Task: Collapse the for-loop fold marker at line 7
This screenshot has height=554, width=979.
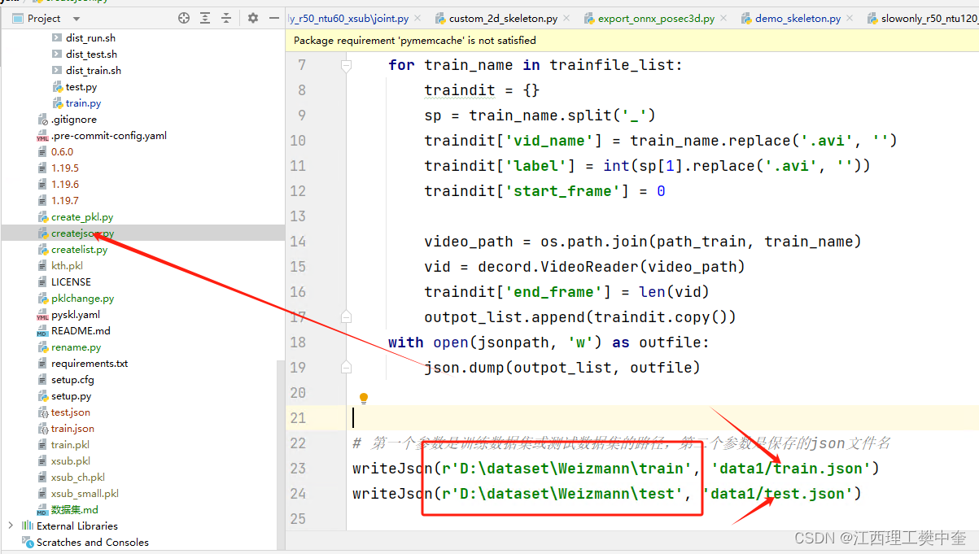Action: pos(346,64)
